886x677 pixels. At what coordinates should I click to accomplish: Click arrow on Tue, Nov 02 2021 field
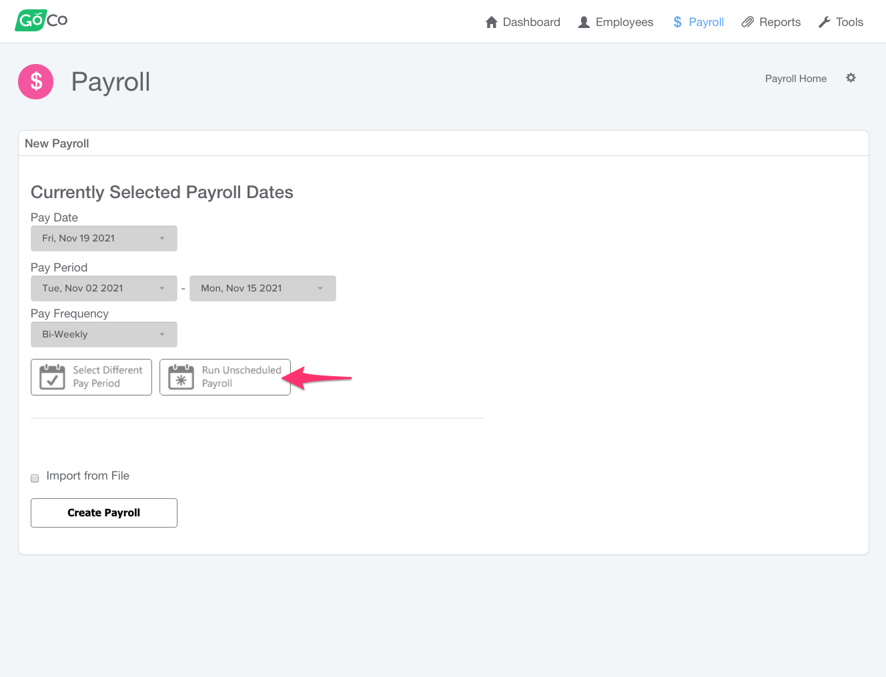(162, 288)
